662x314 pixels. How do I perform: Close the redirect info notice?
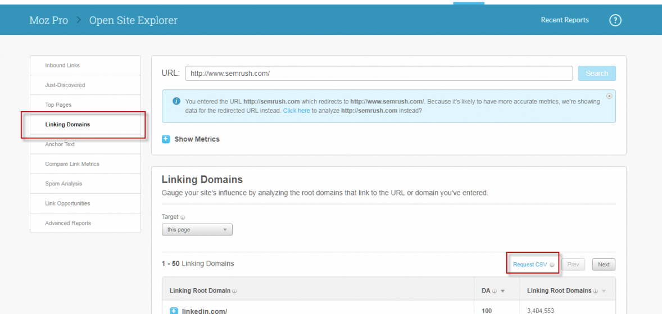pyautogui.click(x=609, y=96)
